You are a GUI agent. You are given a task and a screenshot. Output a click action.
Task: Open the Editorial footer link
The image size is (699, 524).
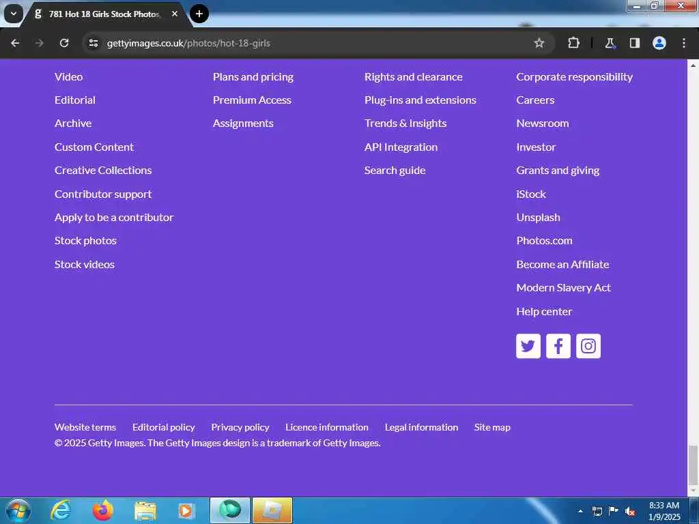pos(75,100)
